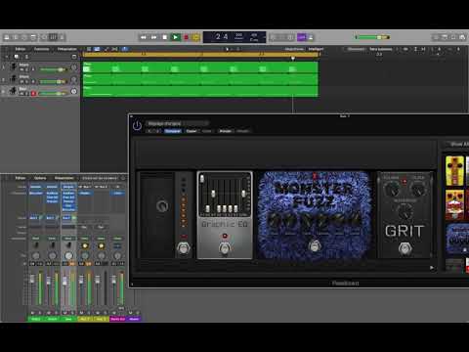Click the Fast Forward transport button
This screenshot has height=352, width=469.
pyautogui.click(x=153, y=37)
